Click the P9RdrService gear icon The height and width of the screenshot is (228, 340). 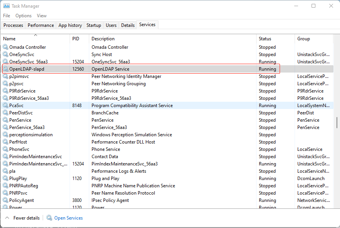click(5, 91)
